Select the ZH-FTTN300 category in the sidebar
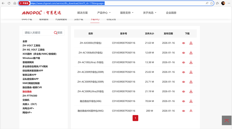Viewport: 232px width, 129px height. point(30,96)
